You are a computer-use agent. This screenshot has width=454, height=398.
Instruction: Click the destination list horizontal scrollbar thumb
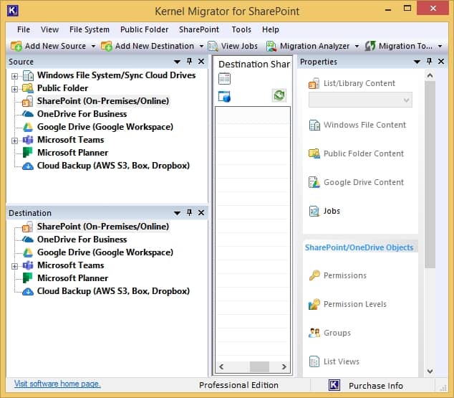pyautogui.click(x=259, y=366)
